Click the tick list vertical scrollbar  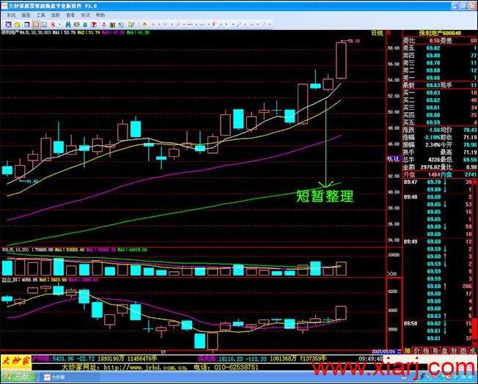(x=474, y=262)
